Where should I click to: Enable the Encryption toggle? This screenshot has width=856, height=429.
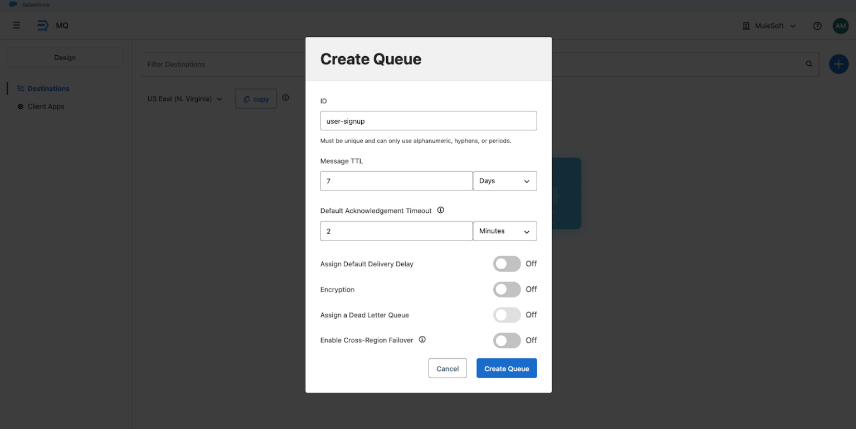coord(507,289)
